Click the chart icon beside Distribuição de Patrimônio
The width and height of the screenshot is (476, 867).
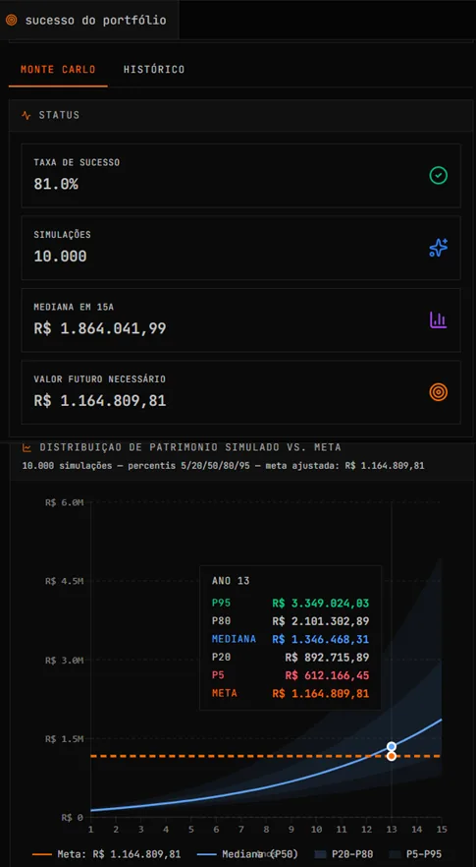coord(26,446)
